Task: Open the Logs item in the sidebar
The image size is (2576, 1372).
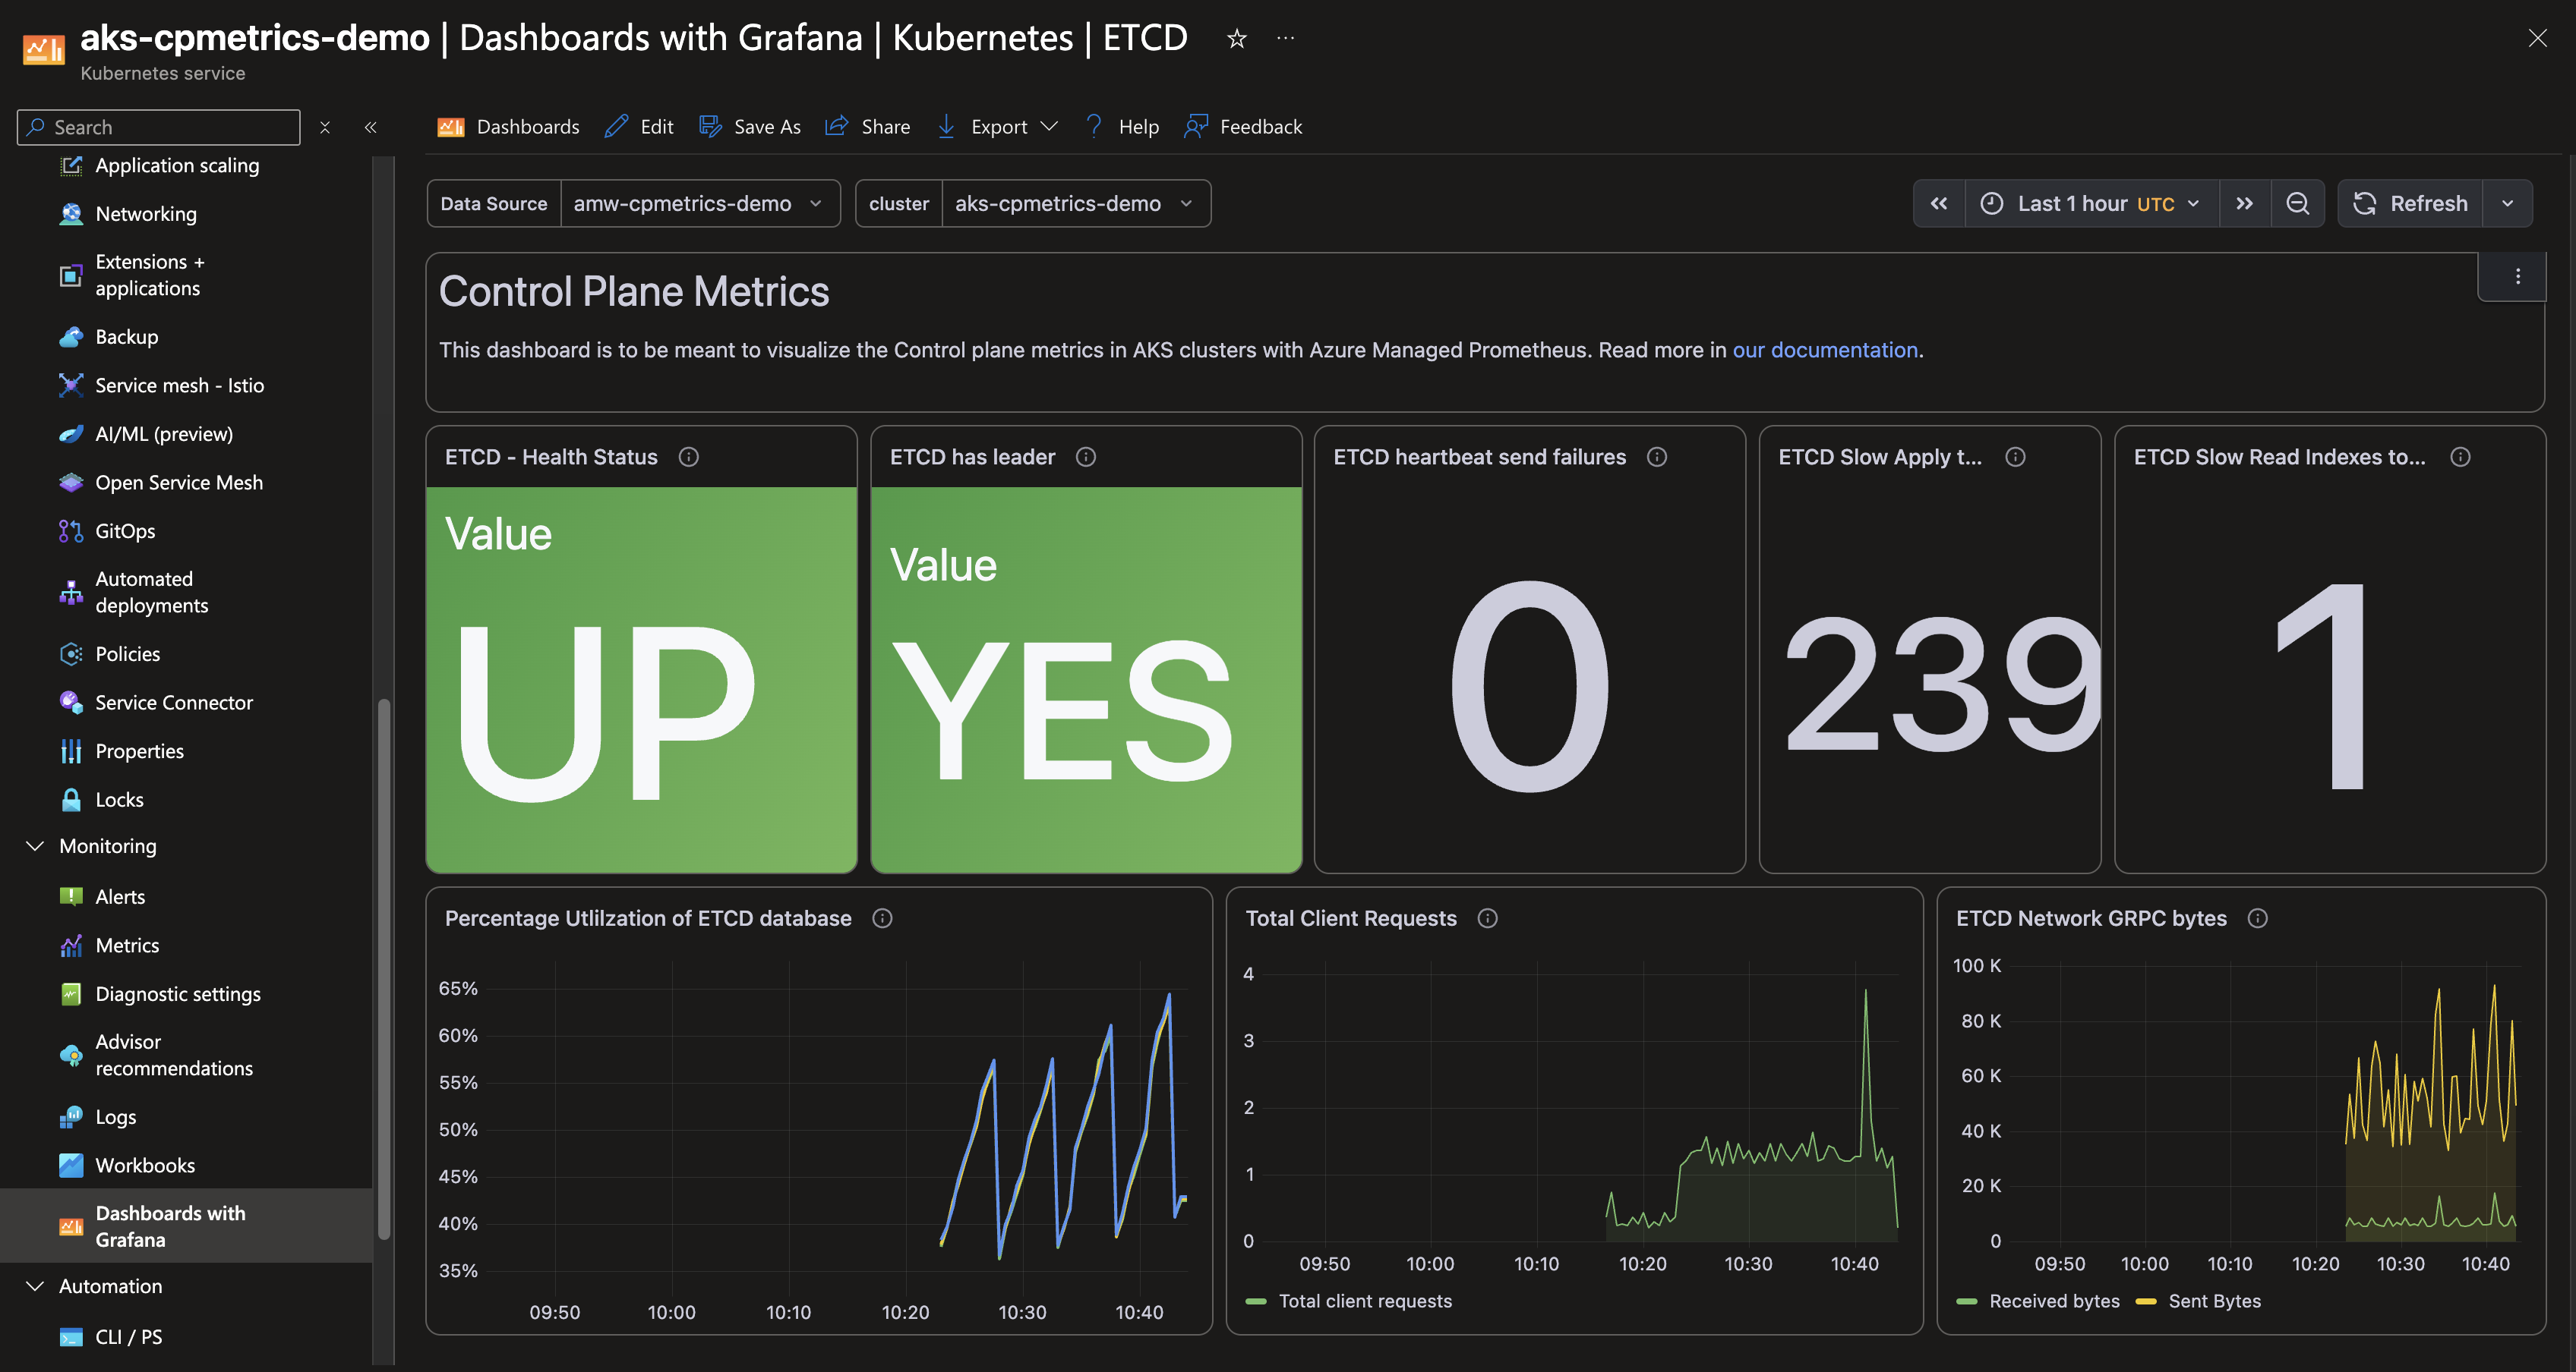Action: coord(115,1117)
